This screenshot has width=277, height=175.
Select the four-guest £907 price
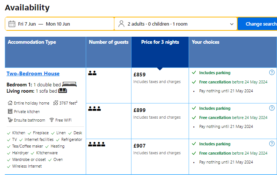140,146
